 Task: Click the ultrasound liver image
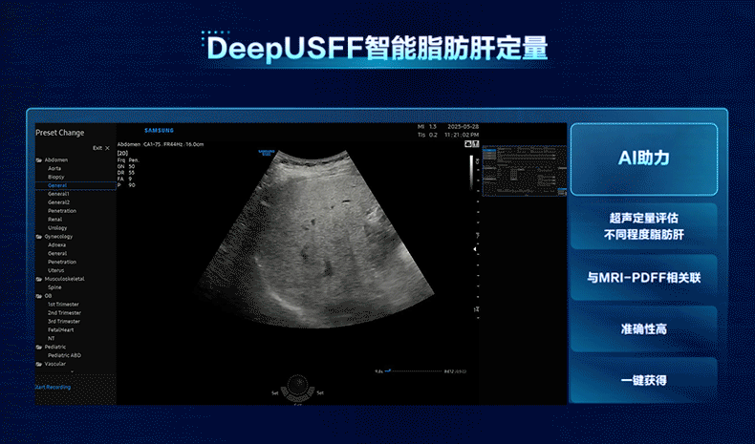click(315, 239)
